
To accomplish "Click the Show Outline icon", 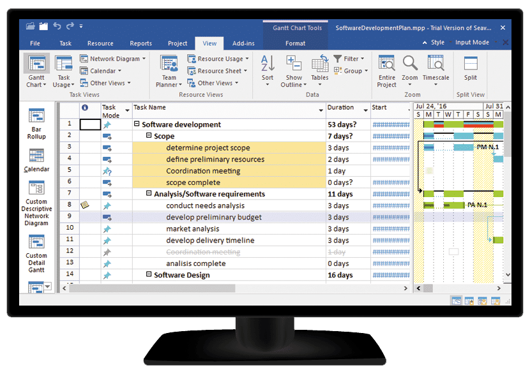I will click(293, 63).
